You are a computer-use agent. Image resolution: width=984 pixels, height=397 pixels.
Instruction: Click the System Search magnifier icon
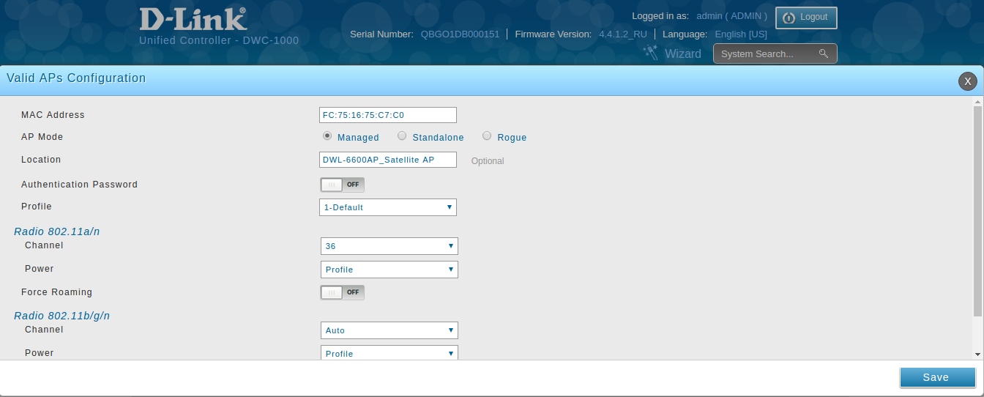[824, 53]
